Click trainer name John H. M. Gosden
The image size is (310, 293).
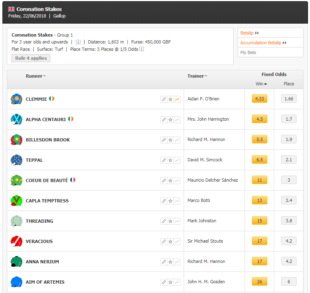pos(206,282)
